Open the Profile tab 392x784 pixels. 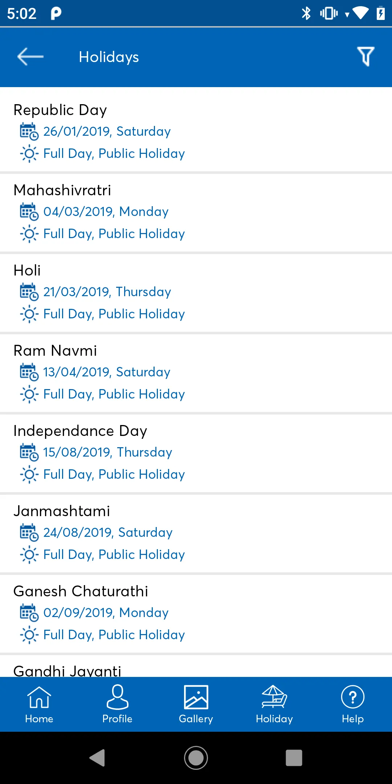click(x=118, y=704)
